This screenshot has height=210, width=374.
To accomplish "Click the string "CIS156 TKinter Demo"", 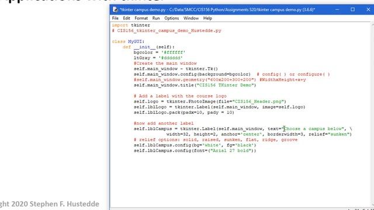I will coord(225,86).
